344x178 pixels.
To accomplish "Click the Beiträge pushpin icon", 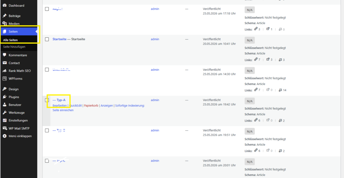I will pyautogui.click(x=5, y=16).
